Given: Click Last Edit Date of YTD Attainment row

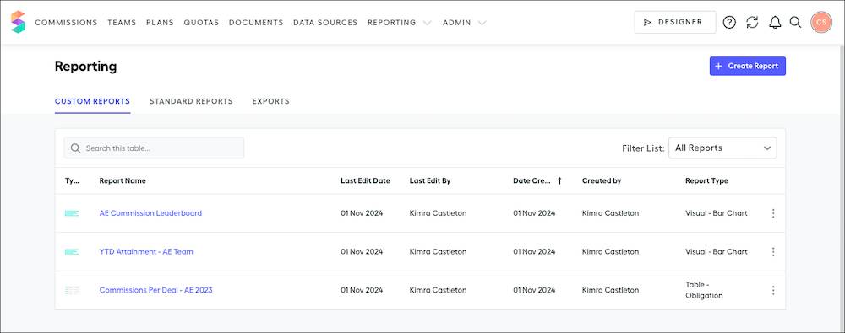Looking at the screenshot, I should coord(362,252).
